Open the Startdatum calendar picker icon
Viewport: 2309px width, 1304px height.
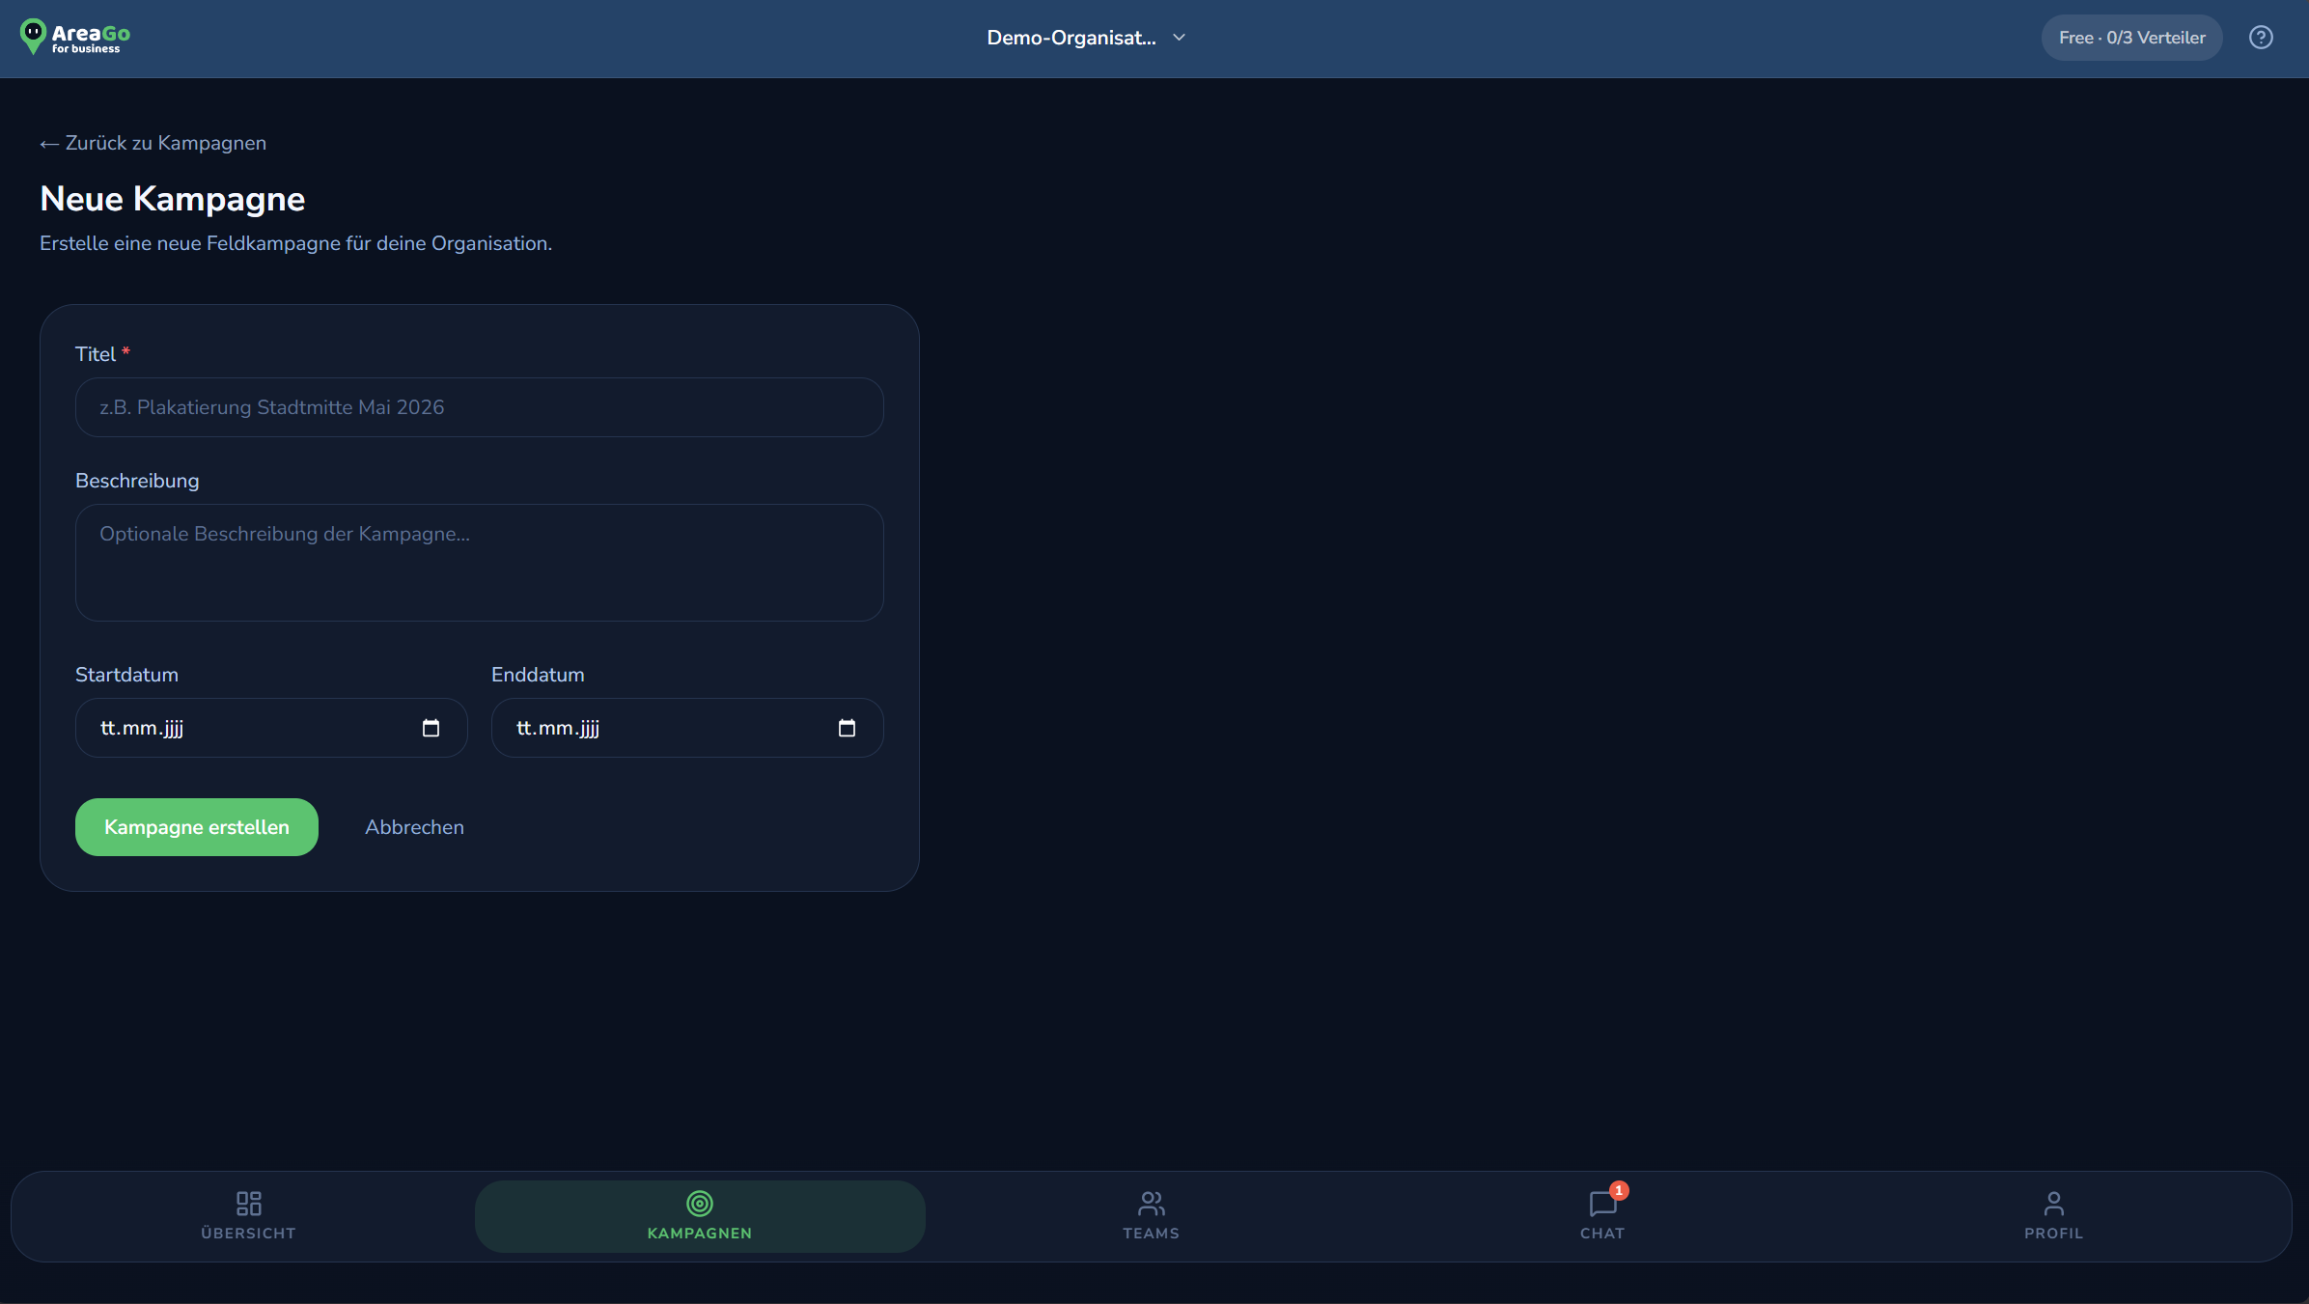[431, 728]
